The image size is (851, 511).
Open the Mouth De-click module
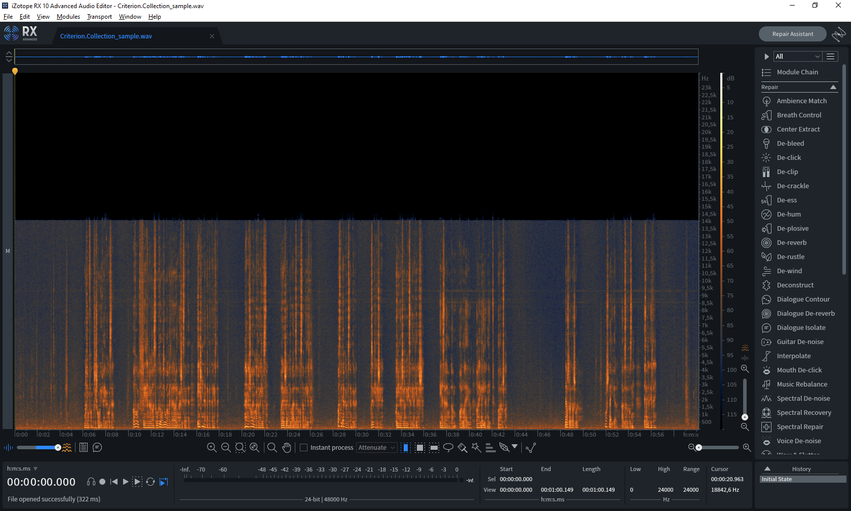point(799,370)
